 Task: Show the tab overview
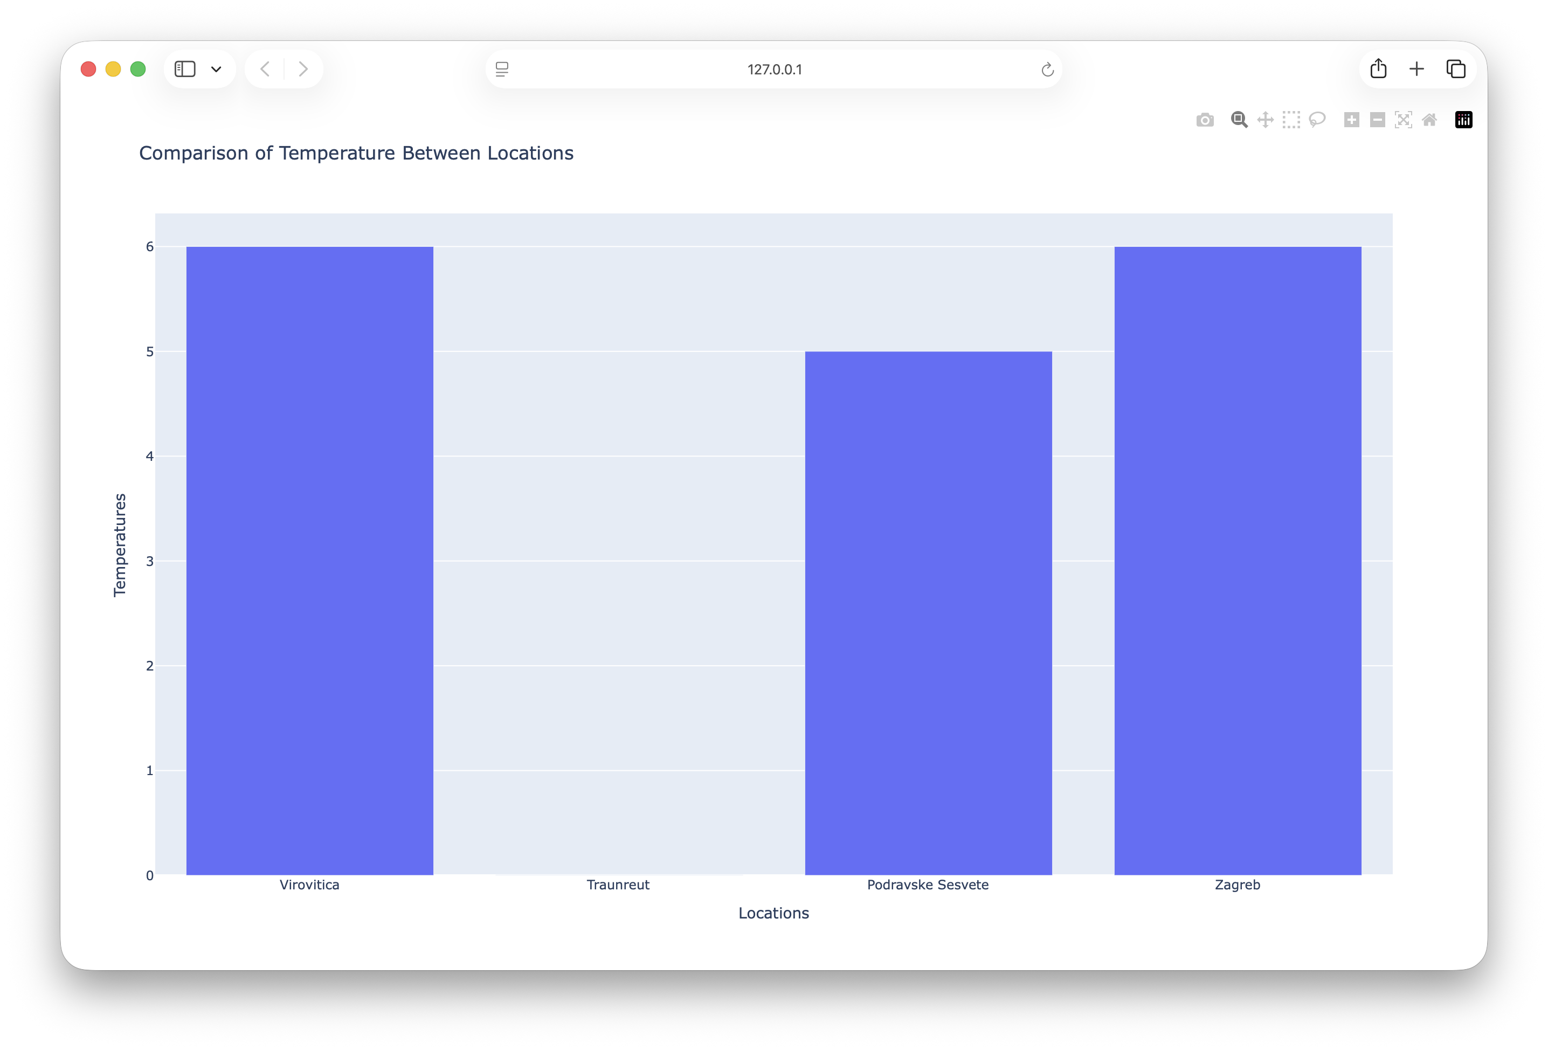(1455, 68)
